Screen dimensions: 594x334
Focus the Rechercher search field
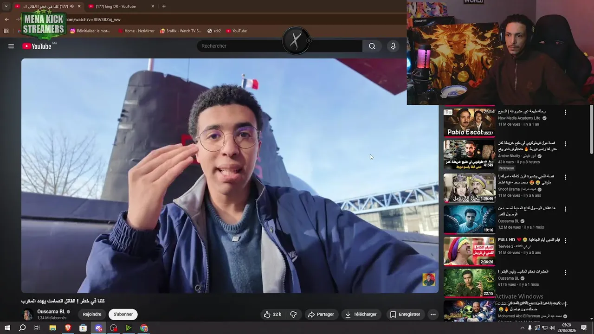click(280, 46)
